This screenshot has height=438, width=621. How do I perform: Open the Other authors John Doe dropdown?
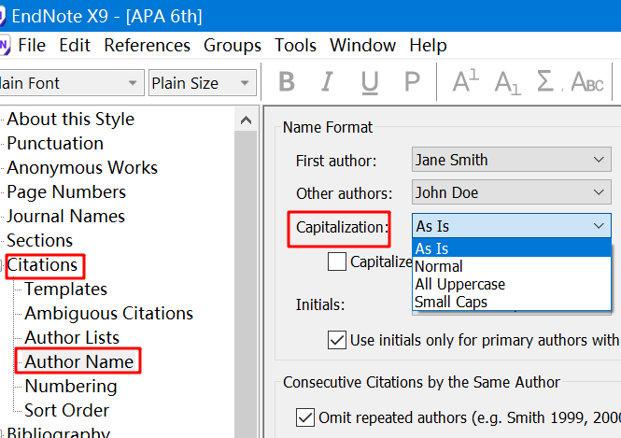tap(512, 192)
